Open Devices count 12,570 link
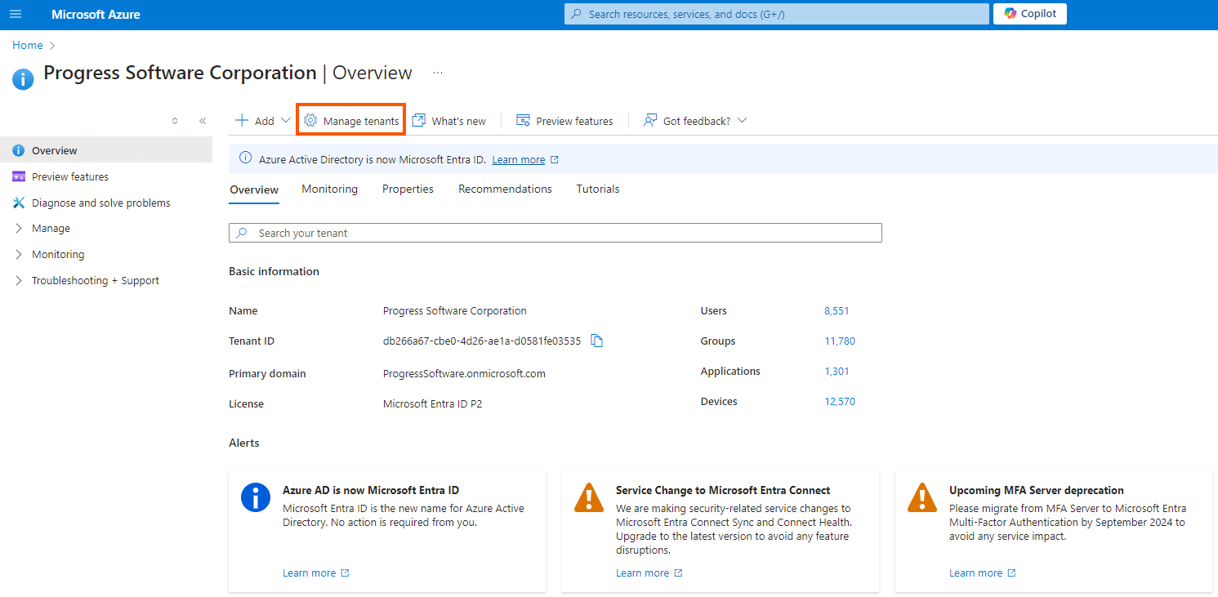This screenshot has width=1218, height=597. [x=840, y=402]
